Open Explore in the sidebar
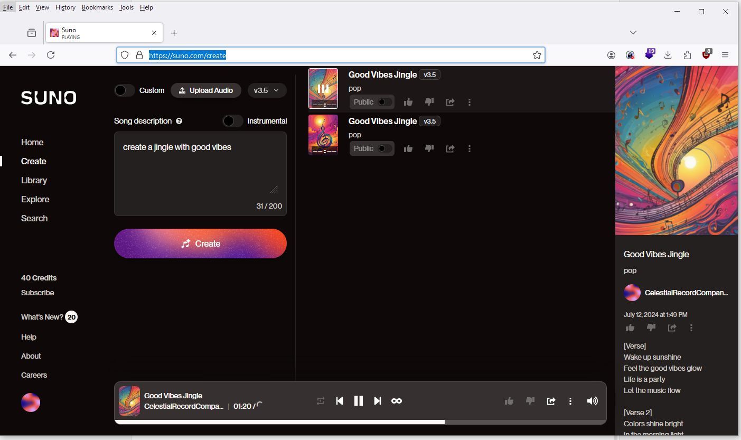This screenshot has width=741, height=440. [35, 199]
